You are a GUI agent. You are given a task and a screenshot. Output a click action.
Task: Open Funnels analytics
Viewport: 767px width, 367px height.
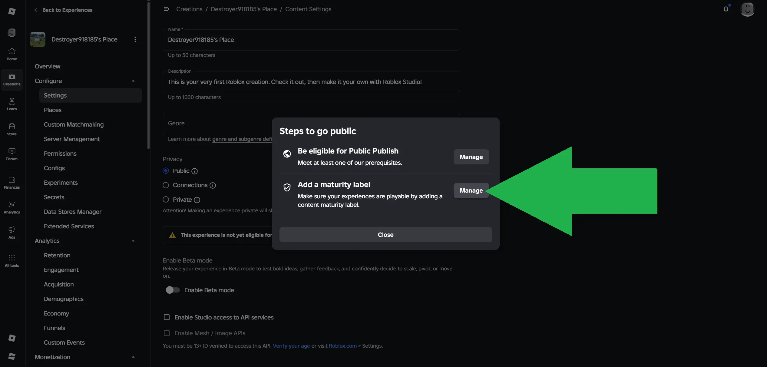pyautogui.click(x=55, y=328)
